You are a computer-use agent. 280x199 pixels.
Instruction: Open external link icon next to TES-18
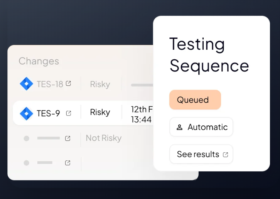click(68, 84)
